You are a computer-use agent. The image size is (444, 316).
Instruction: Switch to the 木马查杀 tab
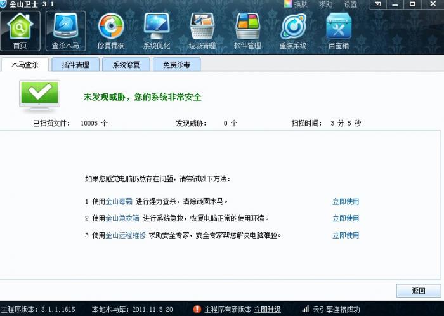[25, 65]
